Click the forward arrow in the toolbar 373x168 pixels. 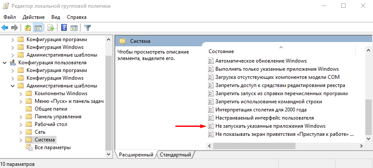click(x=15, y=28)
